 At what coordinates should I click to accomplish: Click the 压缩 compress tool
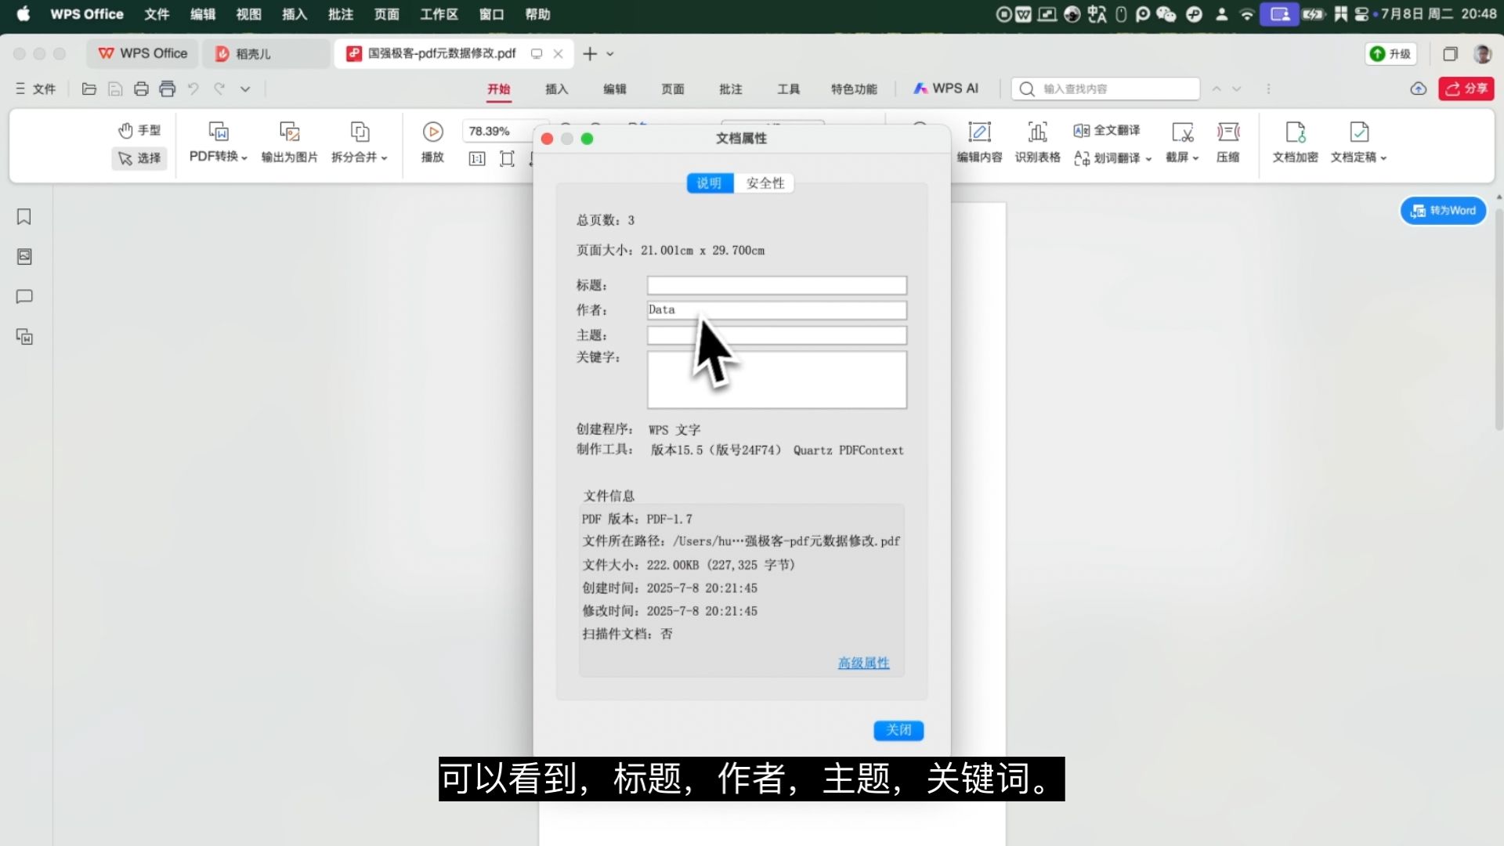point(1227,143)
